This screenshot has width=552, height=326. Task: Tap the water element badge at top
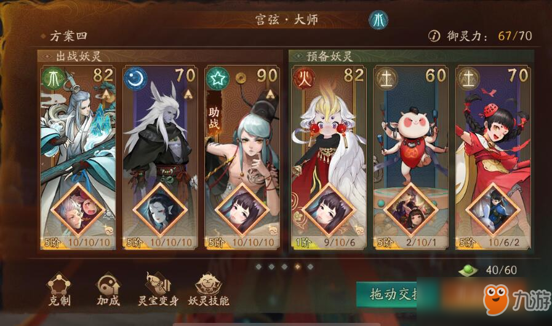(378, 20)
